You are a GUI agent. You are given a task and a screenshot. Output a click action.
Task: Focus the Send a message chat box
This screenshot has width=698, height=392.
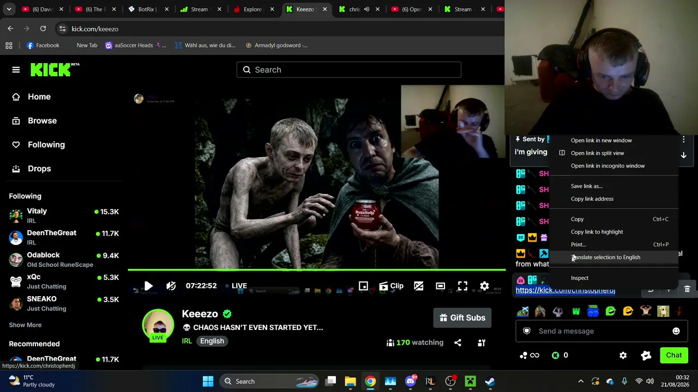pyautogui.click(x=601, y=331)
